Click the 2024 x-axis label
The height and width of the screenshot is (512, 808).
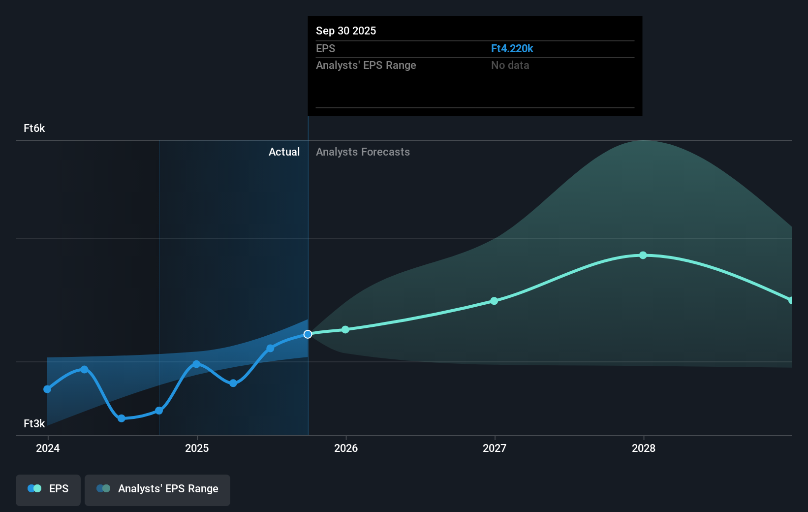(x=48, y=448)
